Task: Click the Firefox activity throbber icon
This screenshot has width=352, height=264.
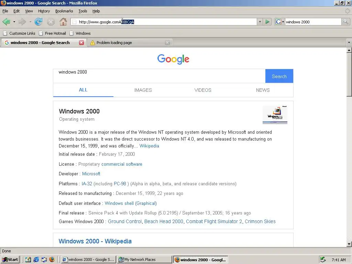Action: pyautogui.click(x=347, y=11)
